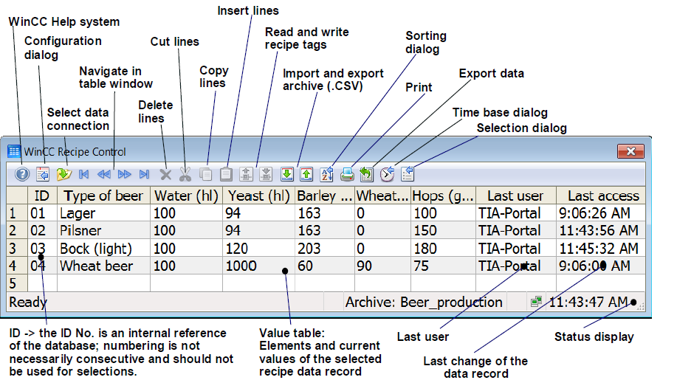Open the WinCC Help system icon
677x380 pixels.
point(22,174)
